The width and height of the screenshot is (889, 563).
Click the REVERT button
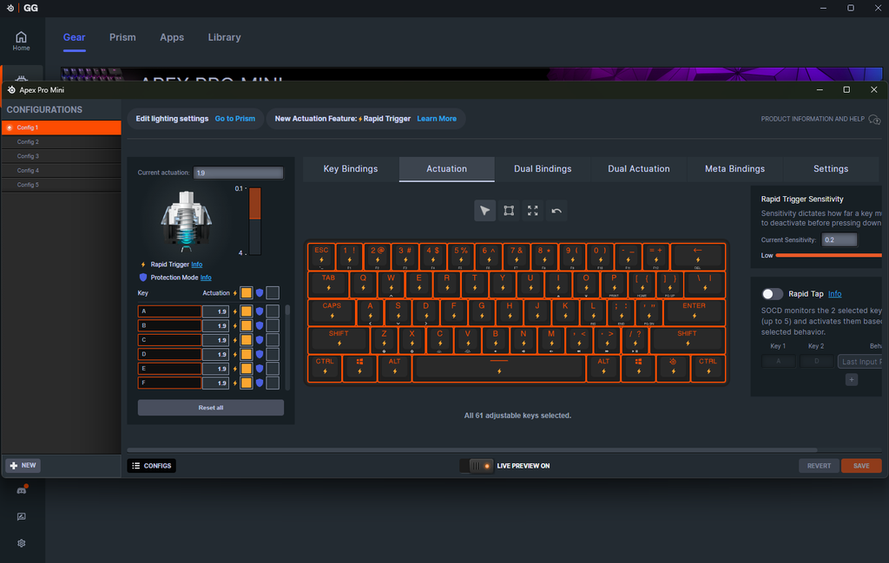click(x=819, y=466)
